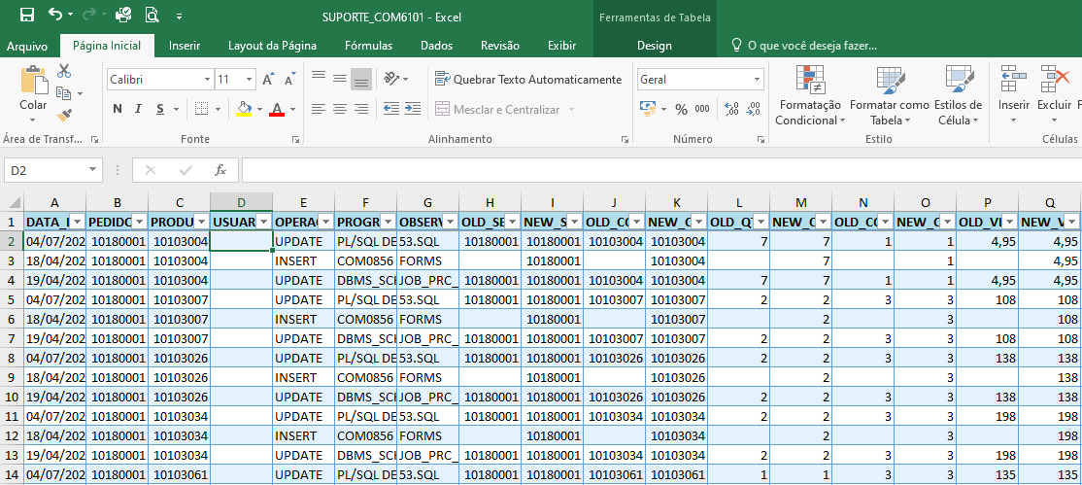Switch to the Revisão tab
The image size is (1082, 485).
pyautogui.click(x=500, y=46)
